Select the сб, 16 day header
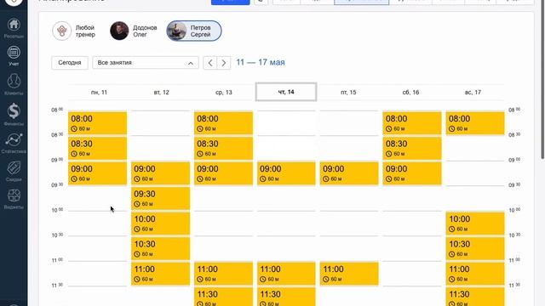The height and width of the screenshot is (306, 545). (410, 93)
